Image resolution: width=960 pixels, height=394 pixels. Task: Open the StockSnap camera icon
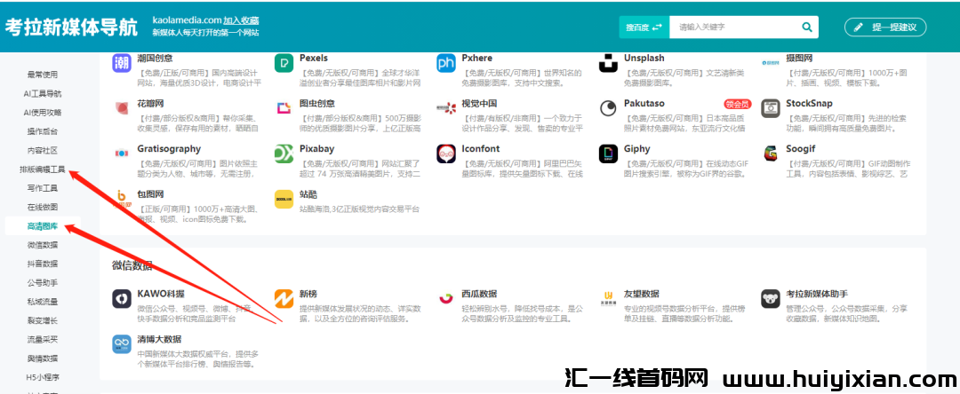pyautogui.click(x=771, y=108)
